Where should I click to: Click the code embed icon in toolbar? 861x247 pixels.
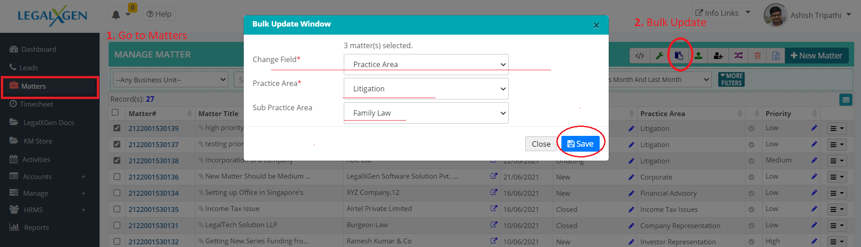pyautogui.click(x=640, y=56)
